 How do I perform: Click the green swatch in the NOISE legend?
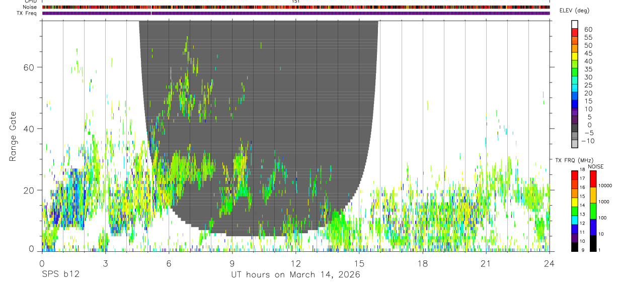593,211
